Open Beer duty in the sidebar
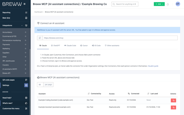This screenshot has width=184, height=115. (6, 18)
